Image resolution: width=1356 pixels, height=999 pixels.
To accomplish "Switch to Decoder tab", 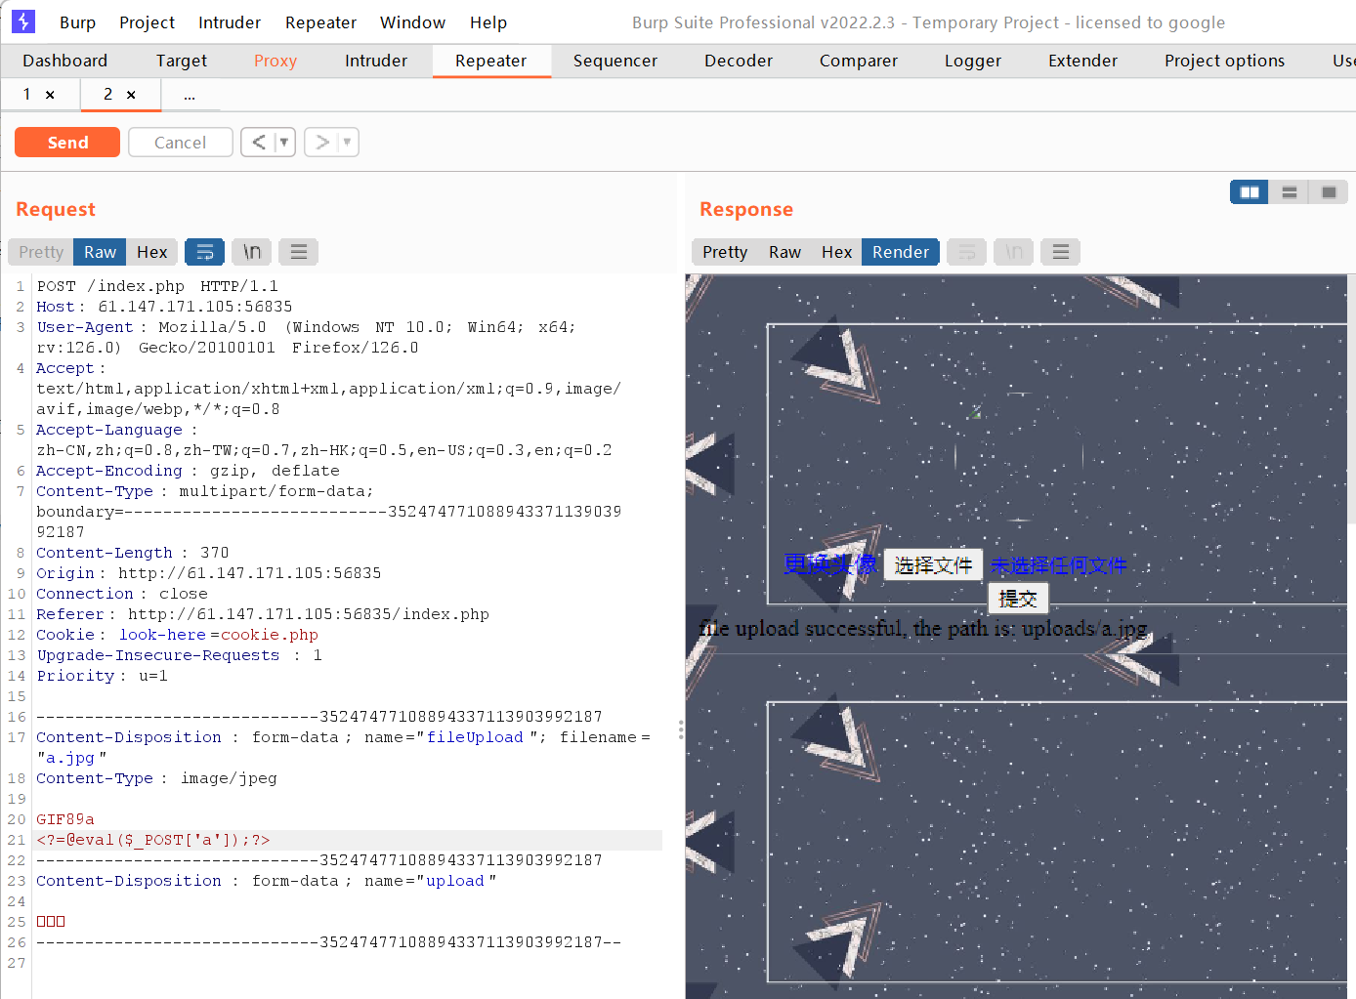I will [x=739, y=61].
